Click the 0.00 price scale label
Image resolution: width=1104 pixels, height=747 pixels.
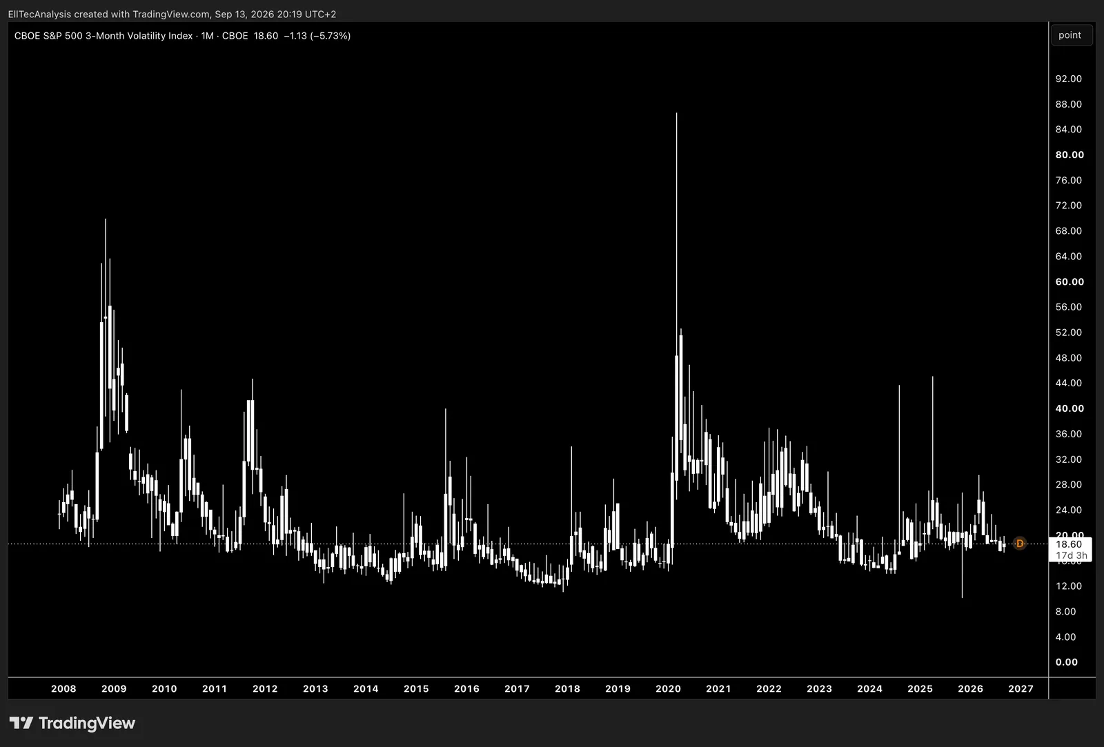(x=1066, y=662)
